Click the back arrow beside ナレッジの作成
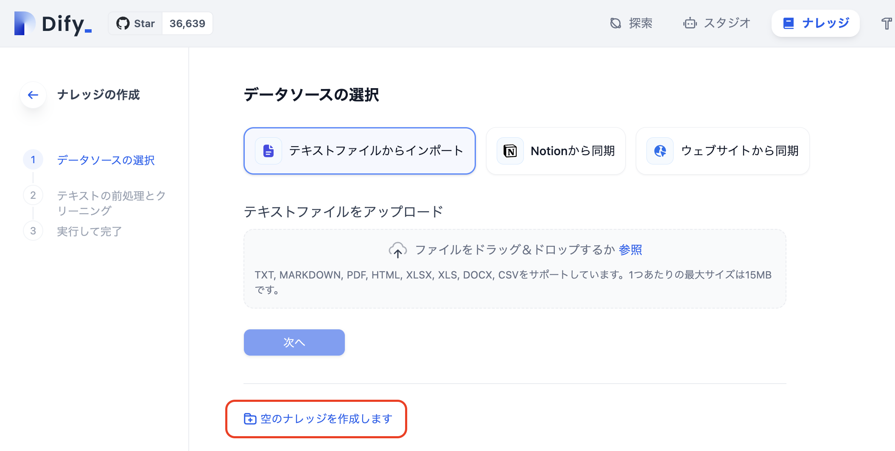The height and width of the screenshot is (451, 895). (33, 95)
